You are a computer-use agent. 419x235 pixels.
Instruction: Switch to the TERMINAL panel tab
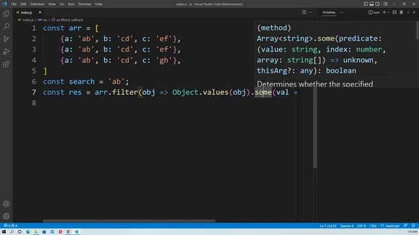(x=329, y=12)
